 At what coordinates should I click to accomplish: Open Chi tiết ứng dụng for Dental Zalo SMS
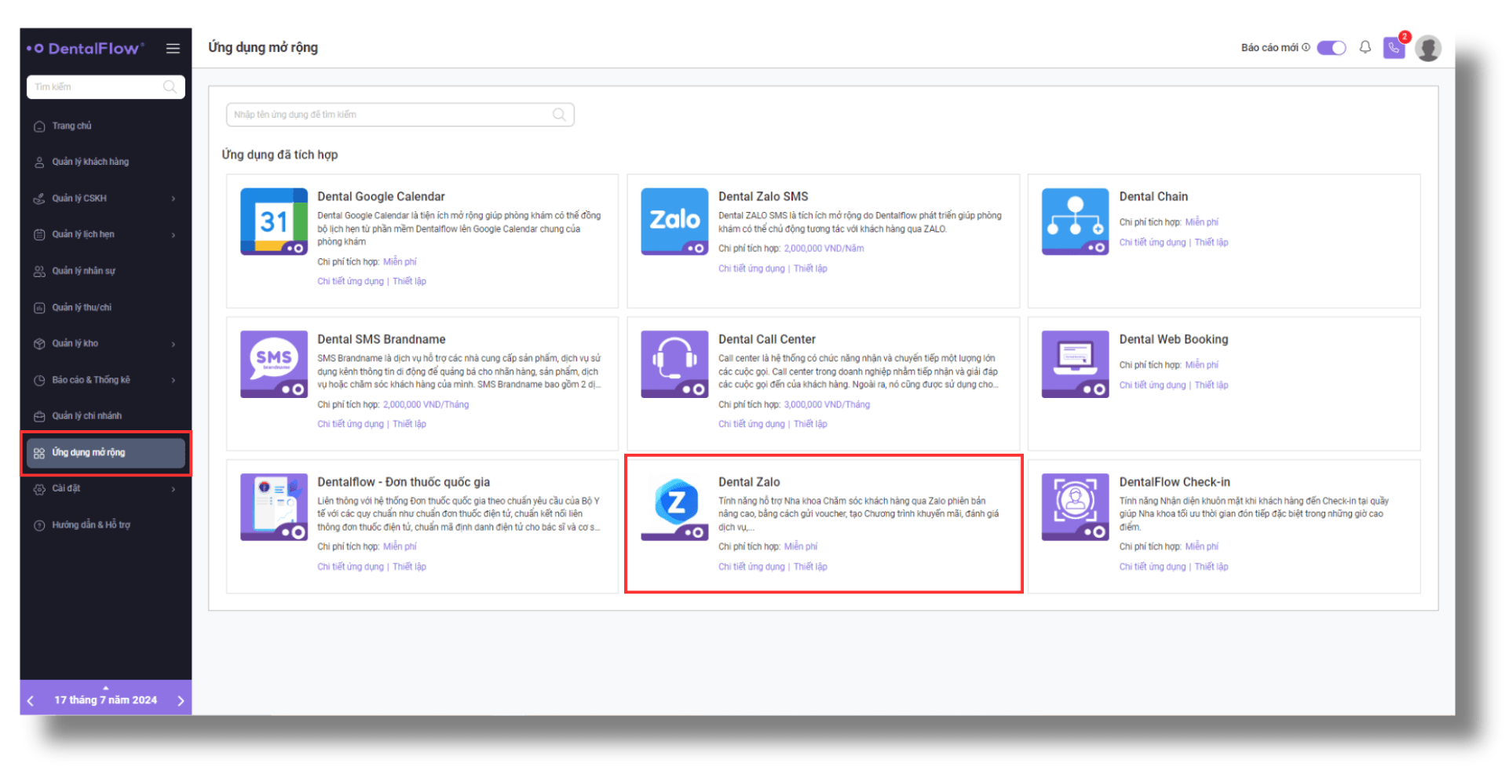pos(751,268)
